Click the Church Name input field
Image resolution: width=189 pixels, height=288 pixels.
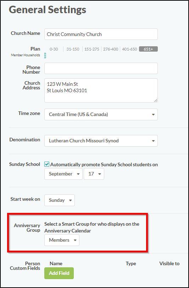coord(101,34)
